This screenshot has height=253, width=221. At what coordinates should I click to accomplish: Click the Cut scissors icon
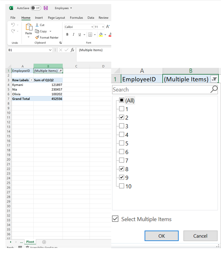tap(37, 25)
